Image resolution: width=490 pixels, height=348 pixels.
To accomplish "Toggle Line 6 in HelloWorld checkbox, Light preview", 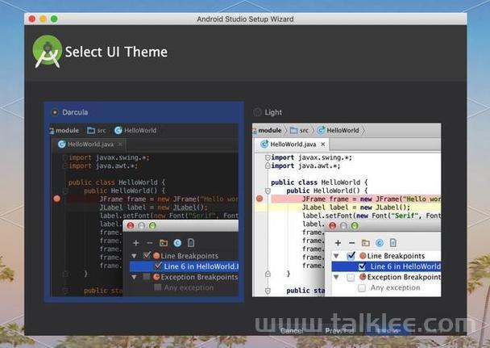I will [362, 266].
